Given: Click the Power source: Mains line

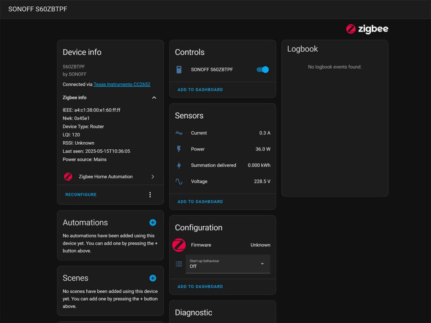Looking at the screenshot, I should (84, 159).
